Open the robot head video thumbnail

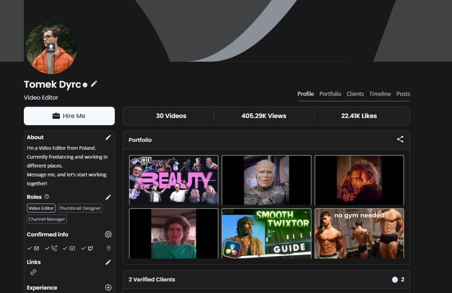point(266,180)
